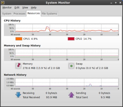Click the Sending 0 bytes/s rate value

pos(105,93)
